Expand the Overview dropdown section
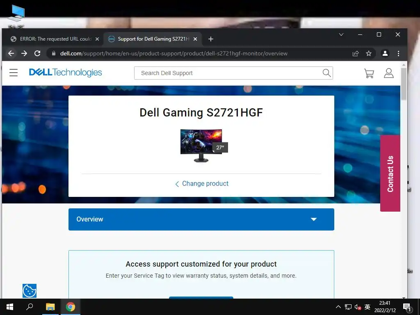 coord(201,219)
